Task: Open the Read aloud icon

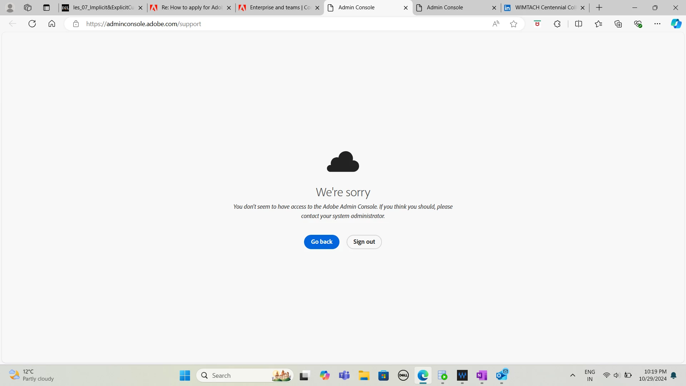Action: (496, 24)
